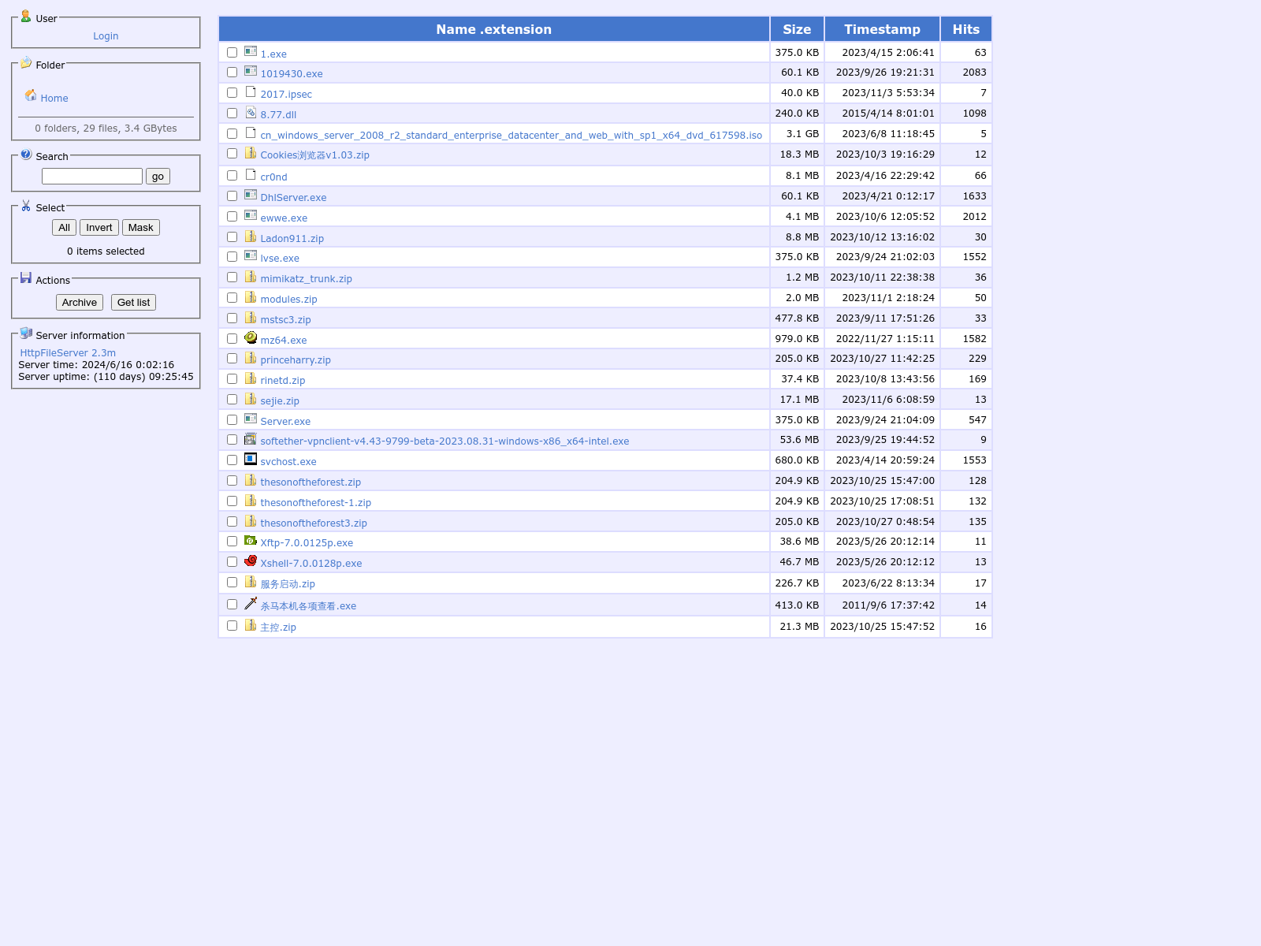
Task: Click the green Xftp-7.0.0125p.exe icon
Action: [x=251, y=540]
